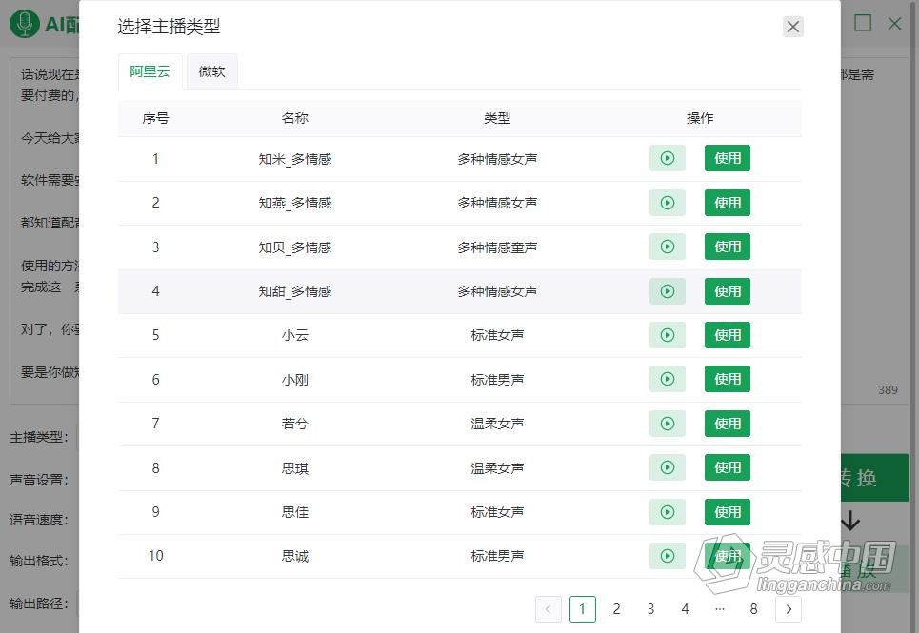The image size is (919, 633).
Task: Click the 知燕_多情感 name cell
Action: click(295, 203)
